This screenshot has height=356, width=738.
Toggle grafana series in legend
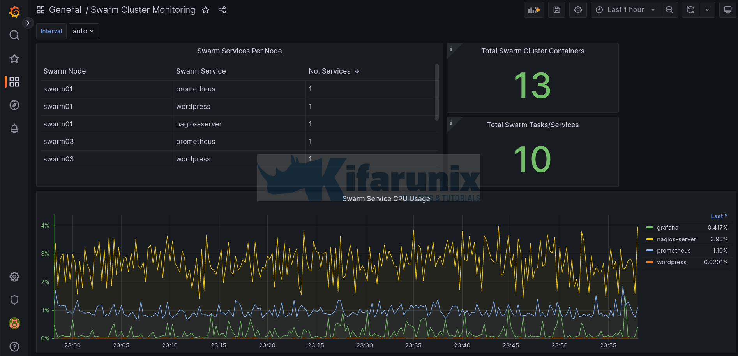(x=667, y=228)
